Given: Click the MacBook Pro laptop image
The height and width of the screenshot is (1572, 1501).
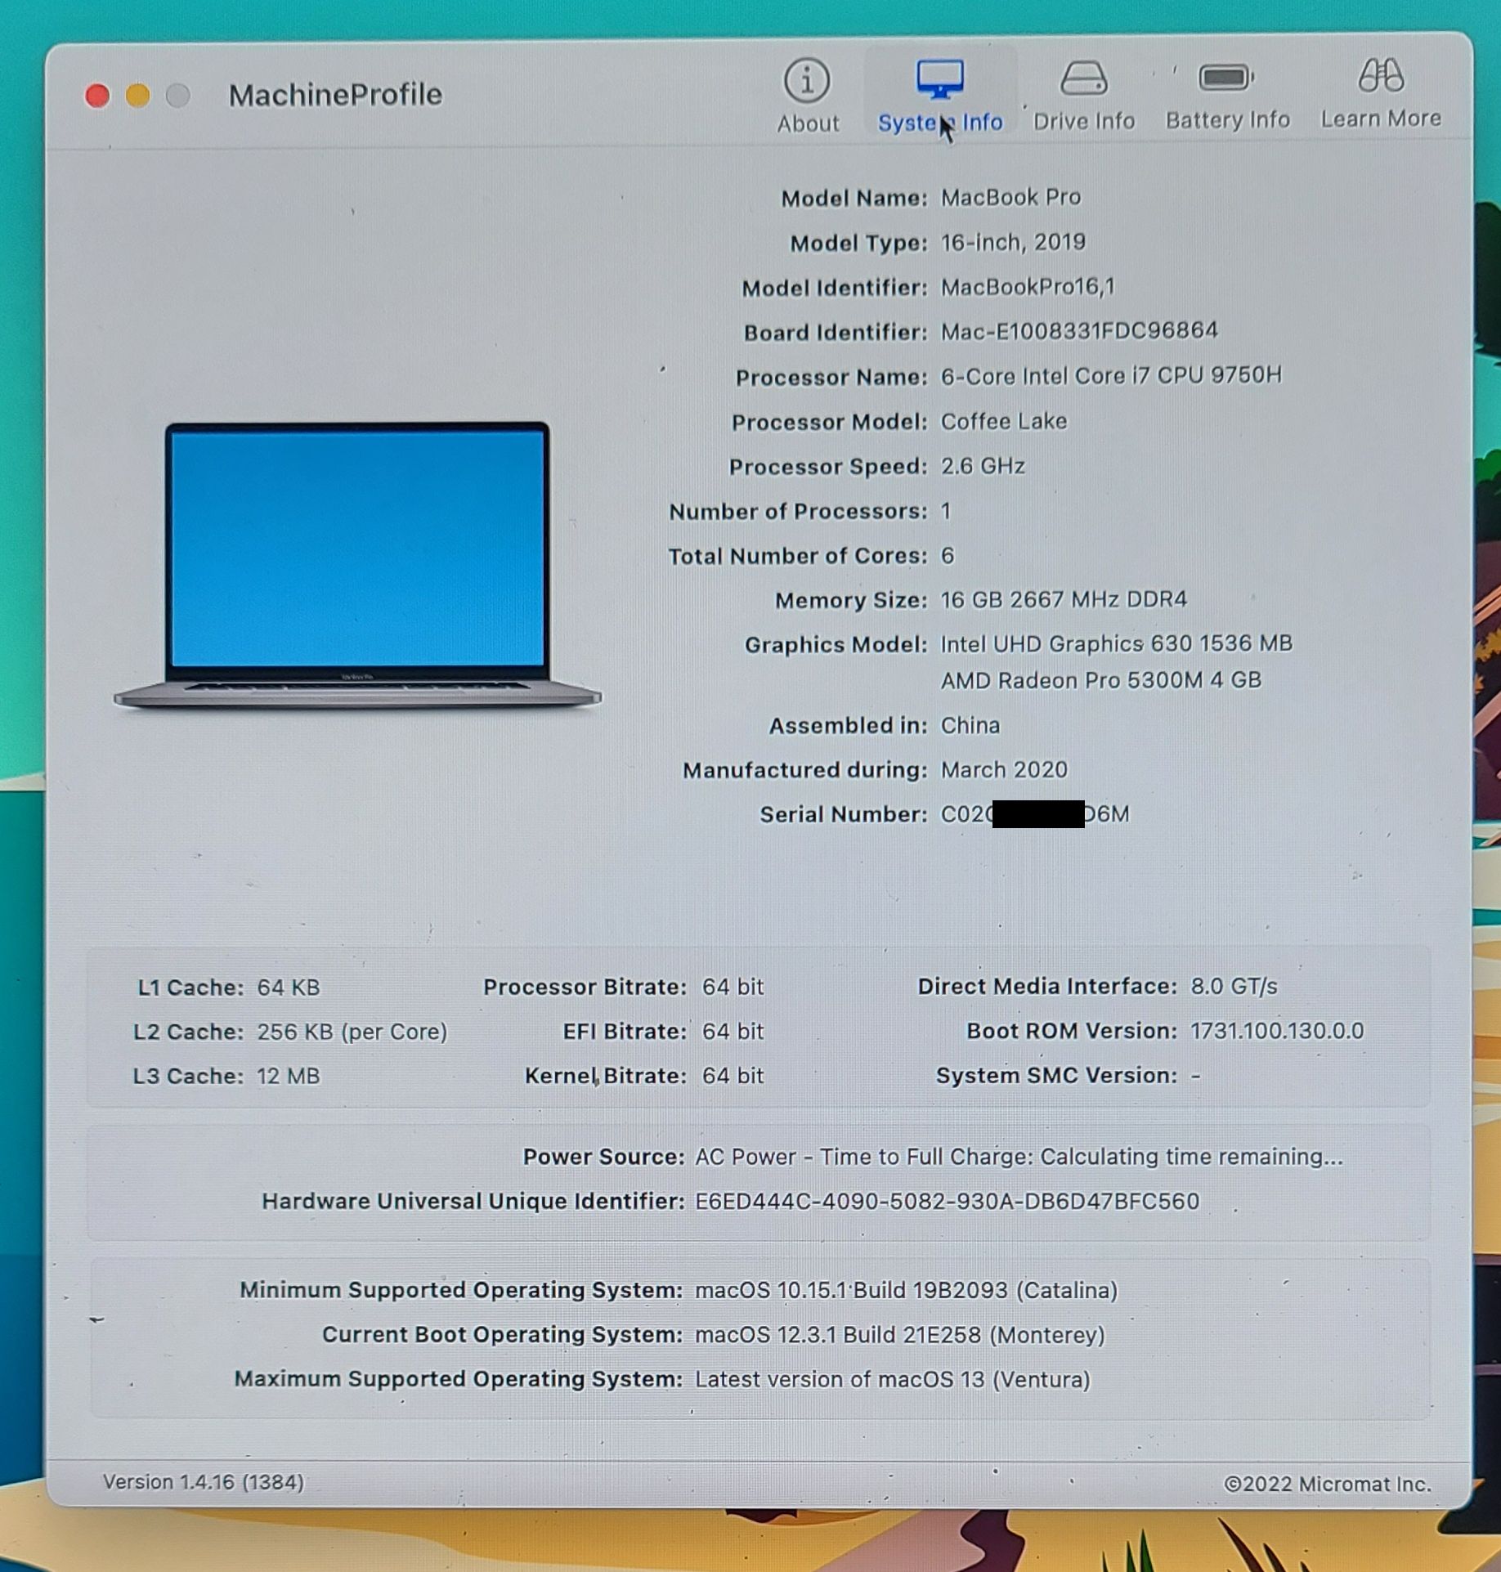Looking at the screenshot, I should coord(357,563).
